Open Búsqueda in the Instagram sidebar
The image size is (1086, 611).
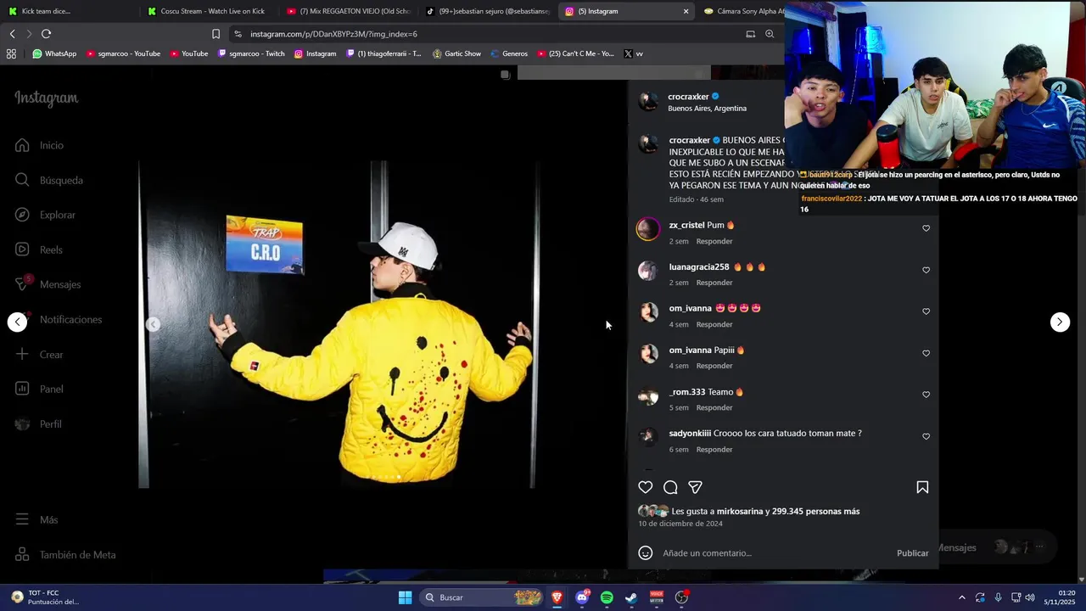pyautogui.click(x=48, y=180)
